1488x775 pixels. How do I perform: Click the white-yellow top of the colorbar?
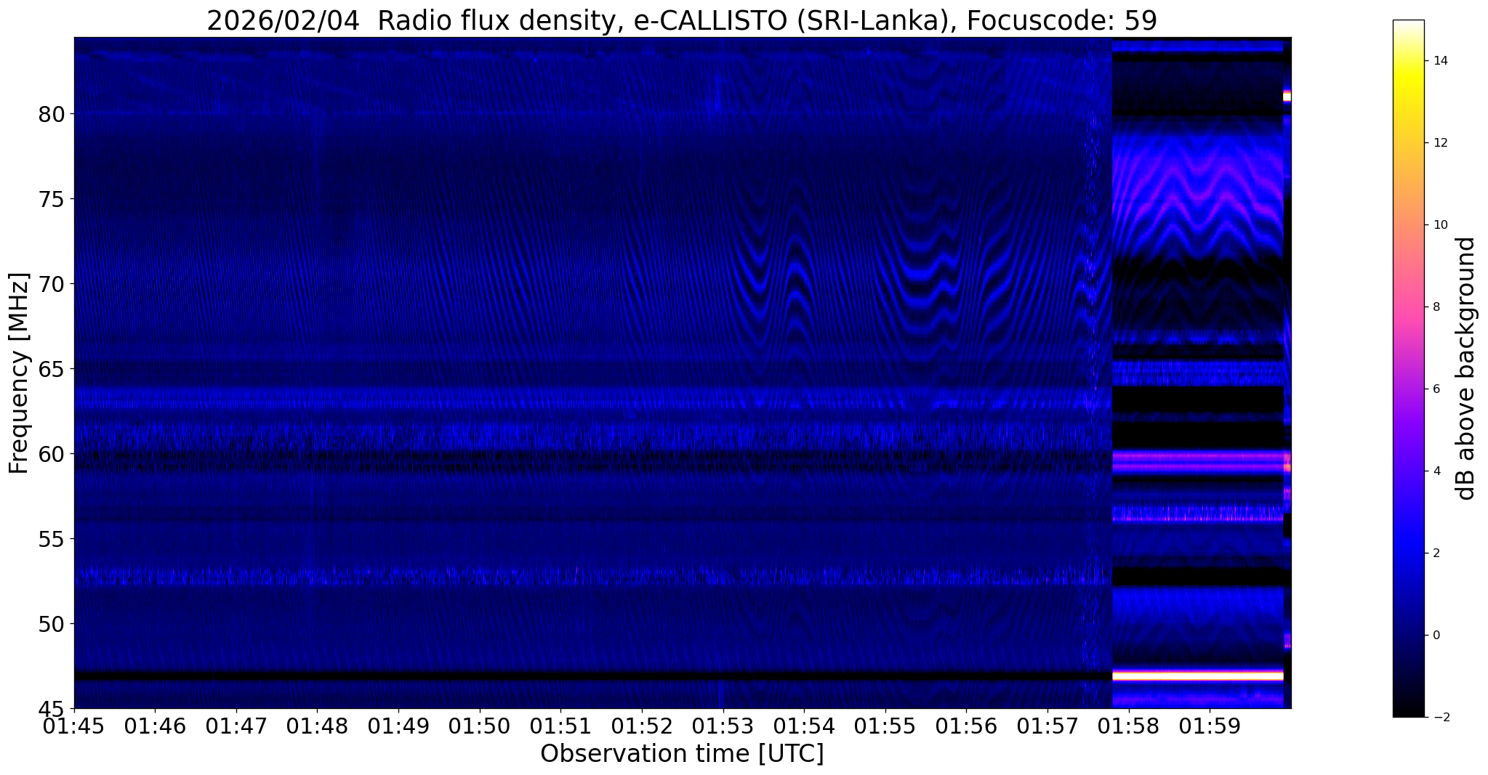[x=1408, y=44]
